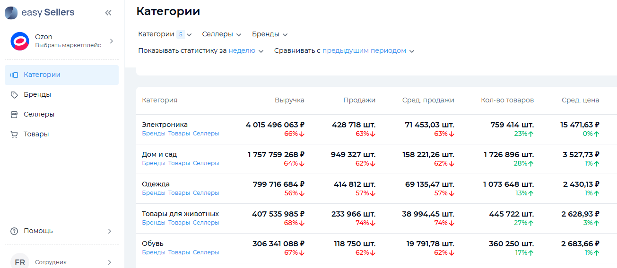Open the Бренды filter dropdown
Image resolution: width=617 pixels, height=268 pixels.
pyautogui.click(x=269, y=34)
